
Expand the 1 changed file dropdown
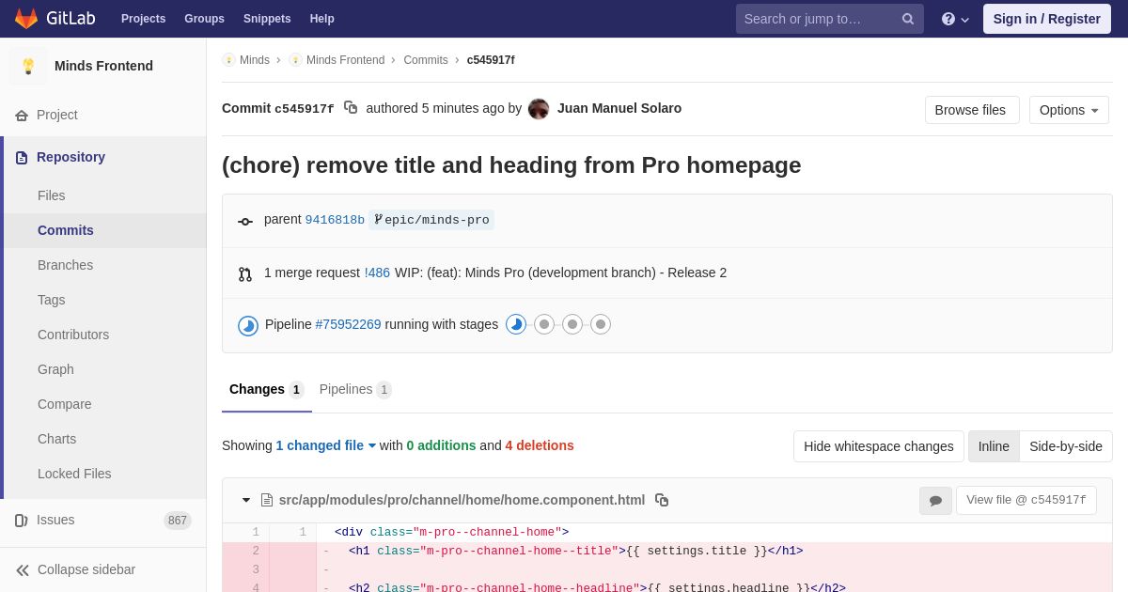(x=325, y=445)
